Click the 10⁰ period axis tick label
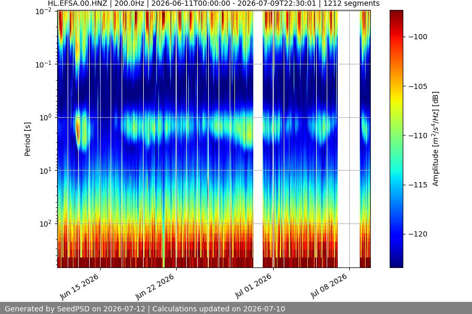The height and width of the screenshot is (314, 472). [x=45, y=117]
